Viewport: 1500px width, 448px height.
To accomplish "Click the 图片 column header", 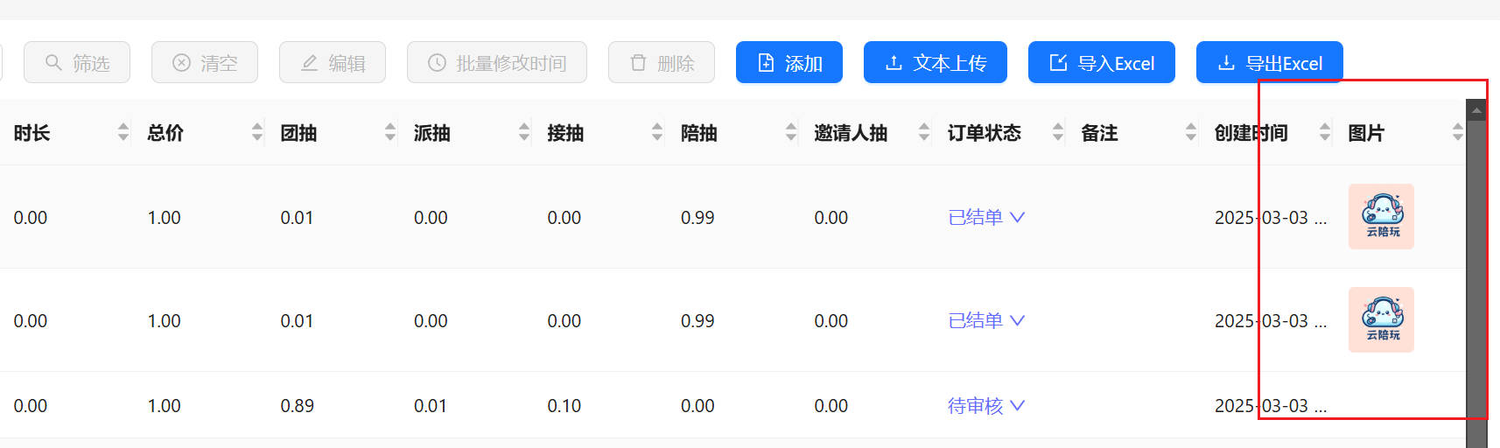I will point(1366,133).
